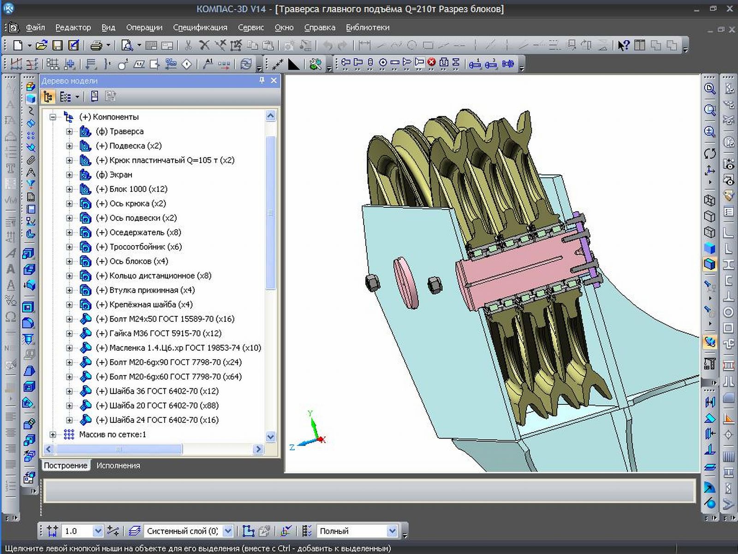Click the Rebuild model icon
This screenshot has height=554, width=738.
pyautogui.click(x=246, y=64)
